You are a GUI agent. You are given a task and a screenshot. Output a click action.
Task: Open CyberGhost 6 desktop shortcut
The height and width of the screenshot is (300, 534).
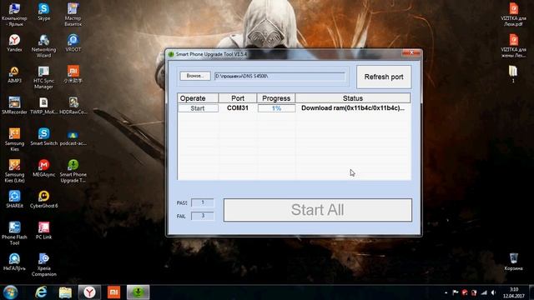pyautogui.click(x=43, y=199)
